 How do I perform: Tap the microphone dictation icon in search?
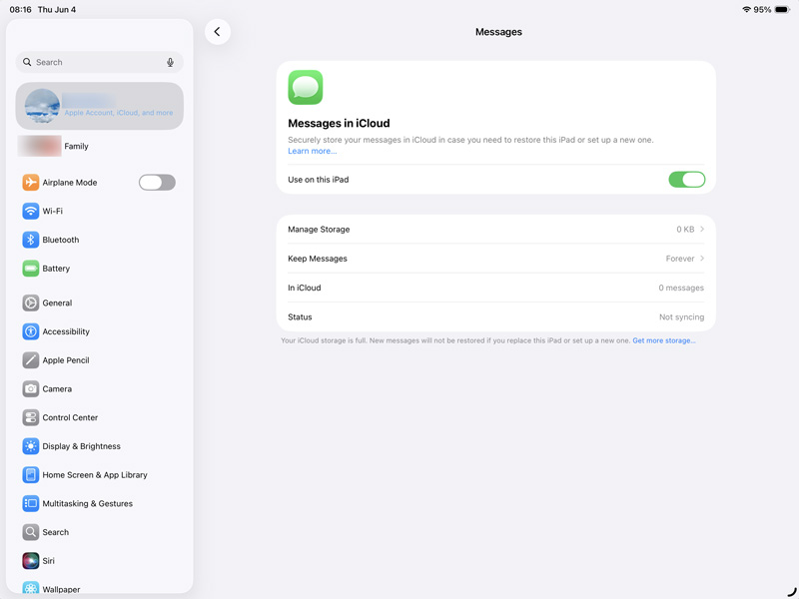[170, 62]
